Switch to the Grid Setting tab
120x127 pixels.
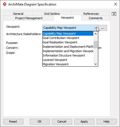point(52,13)
